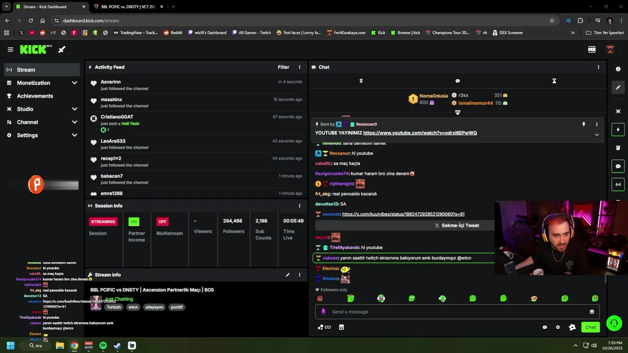The width and height of the screenshot is (628, 353).
Task: Show more bookmarks chevron in bookmarks bar
Action: pyautogui.click(x=573, y=33)
